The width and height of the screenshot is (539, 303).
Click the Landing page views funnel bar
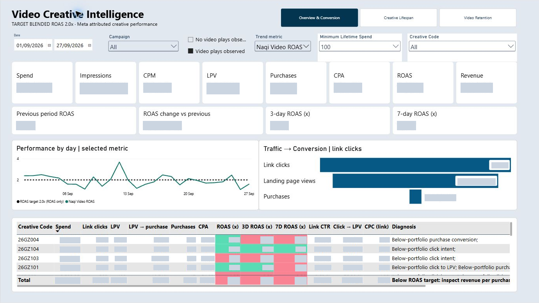(415, 181)
